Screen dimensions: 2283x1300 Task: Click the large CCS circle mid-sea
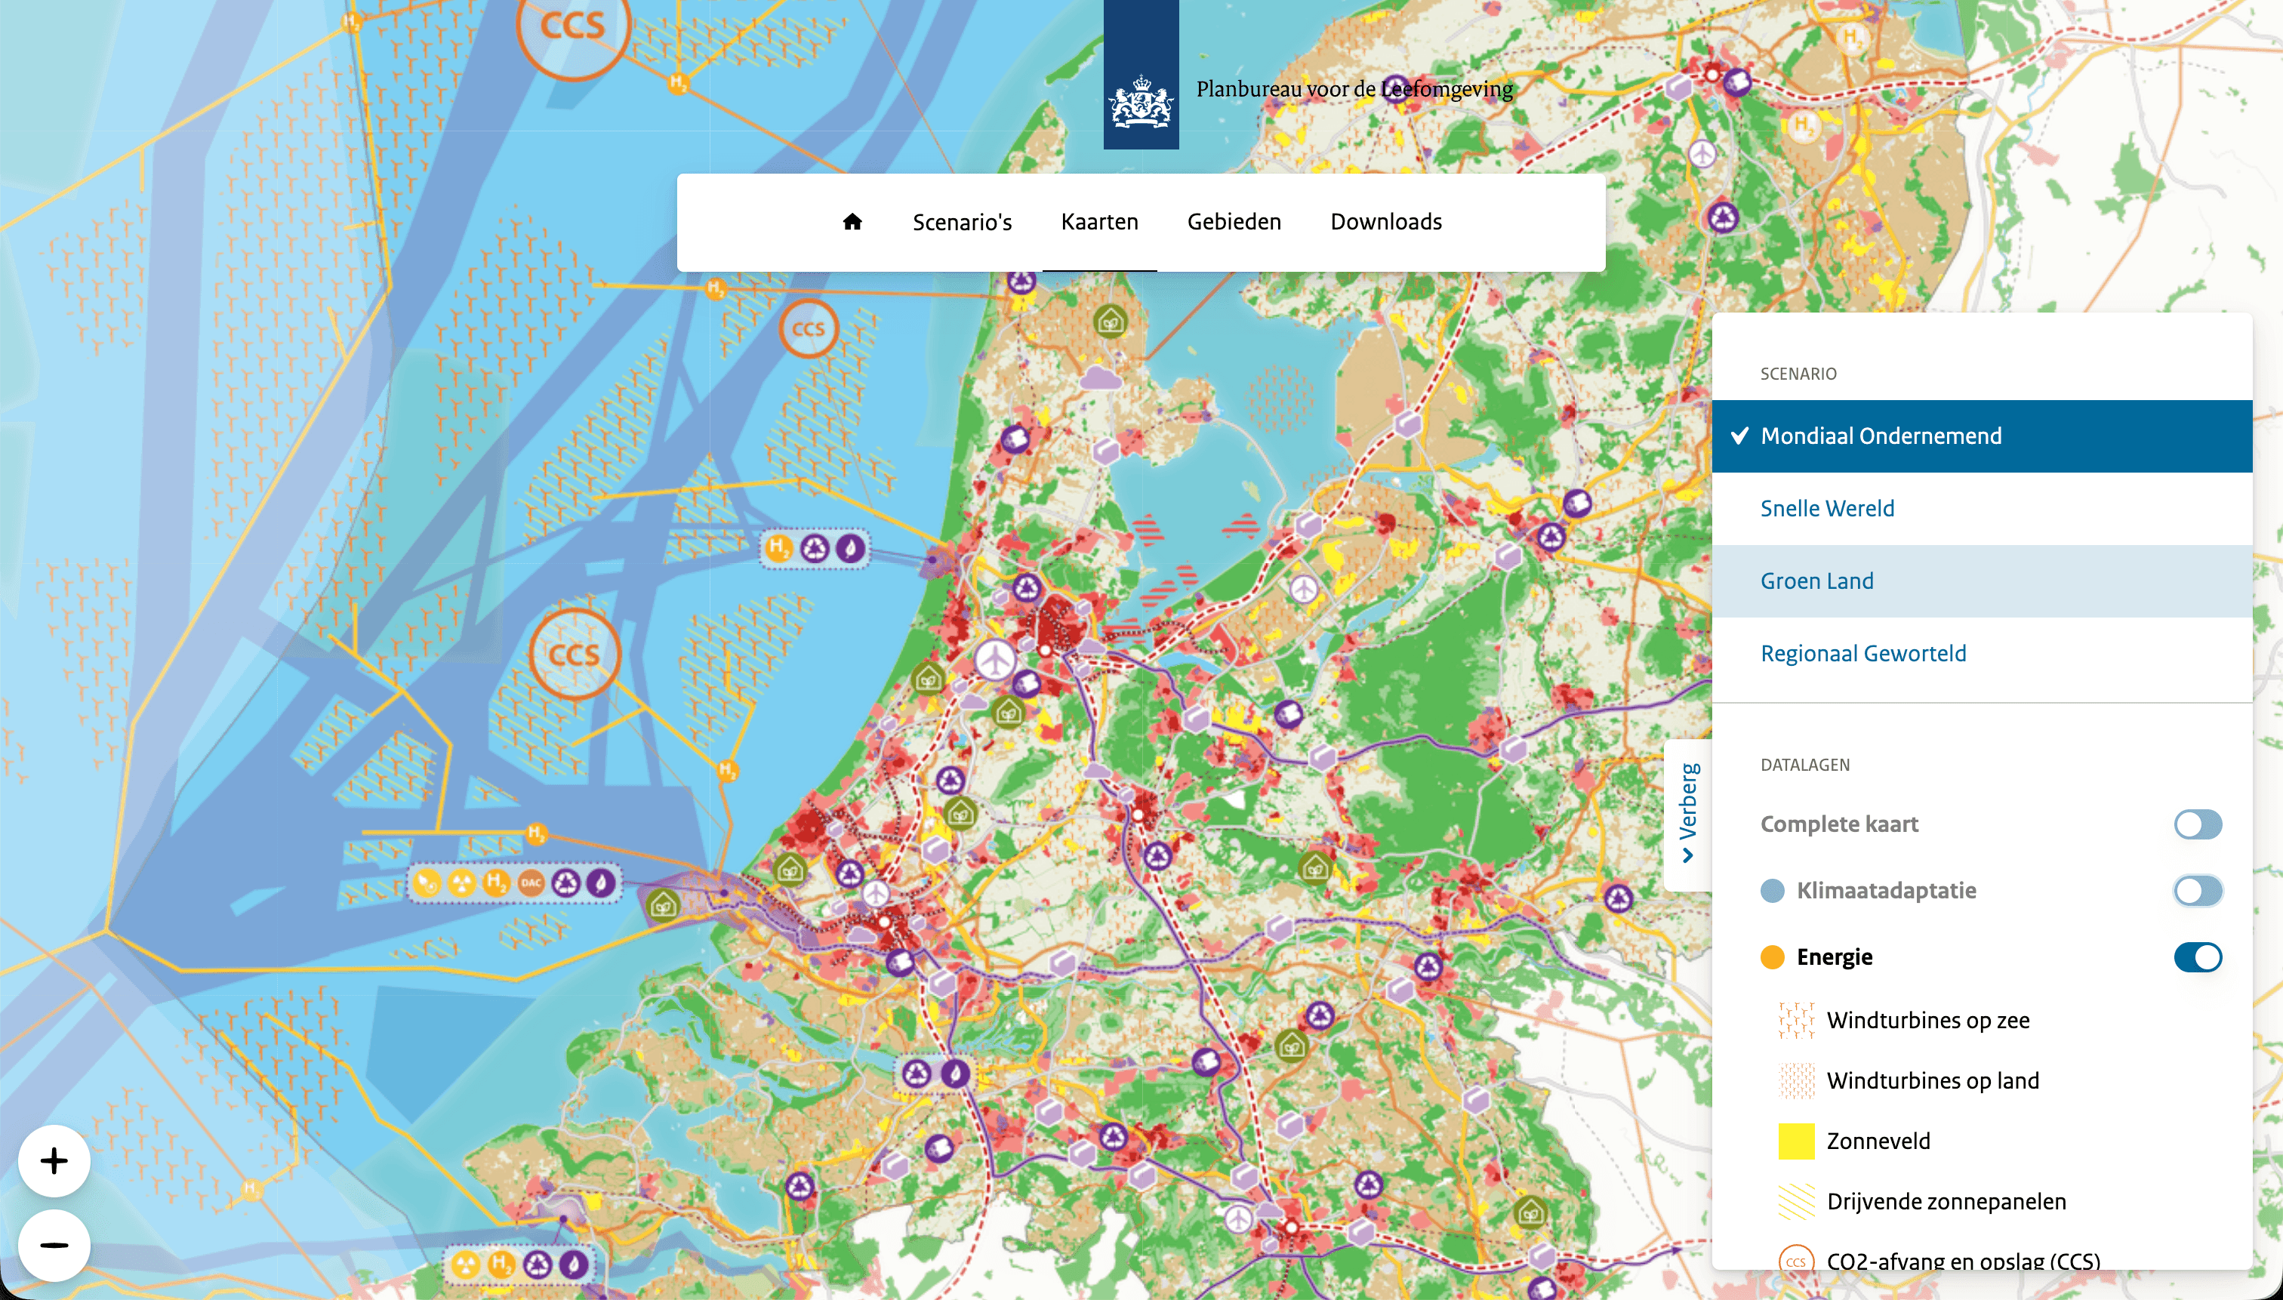(x=574, y=655)
